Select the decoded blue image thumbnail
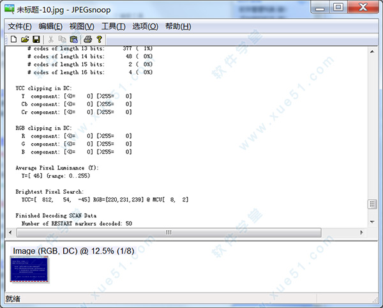Image resolution: width=383 pixels, height=308 pixels. point(29,270)
